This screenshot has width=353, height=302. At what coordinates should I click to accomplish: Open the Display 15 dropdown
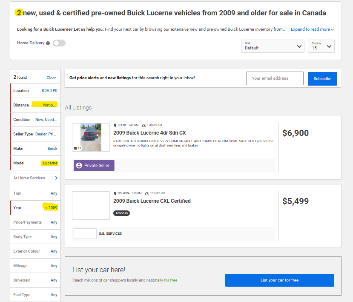[x=321, y=46]
